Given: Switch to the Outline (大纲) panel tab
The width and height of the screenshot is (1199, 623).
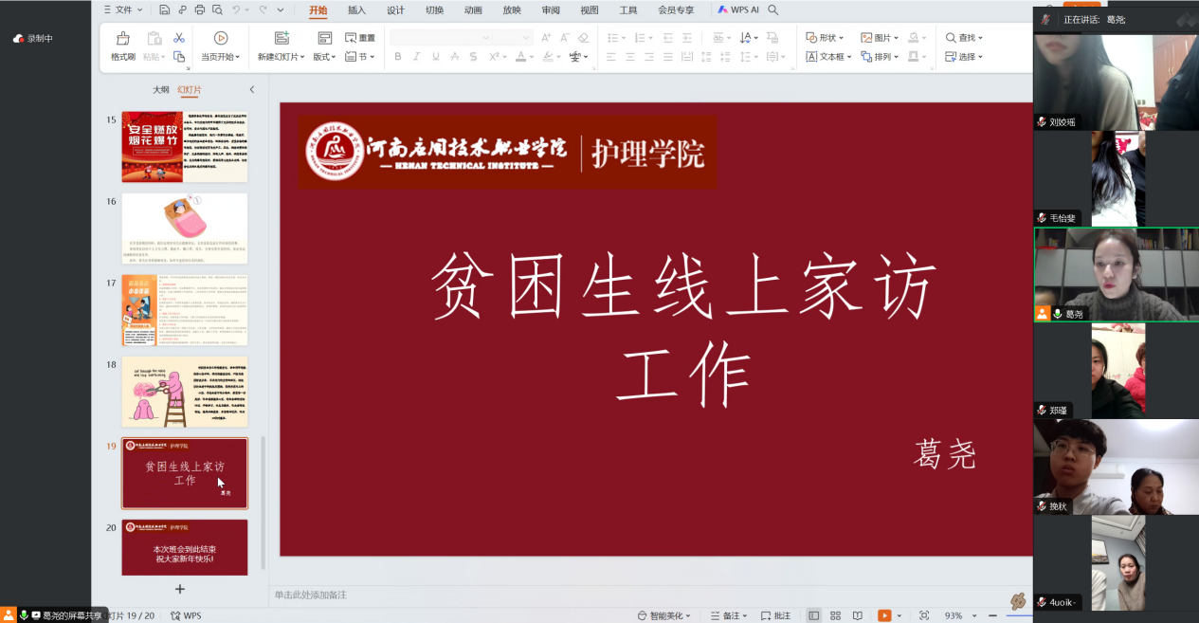Looking at the screenshot, I should pos(161,90).
